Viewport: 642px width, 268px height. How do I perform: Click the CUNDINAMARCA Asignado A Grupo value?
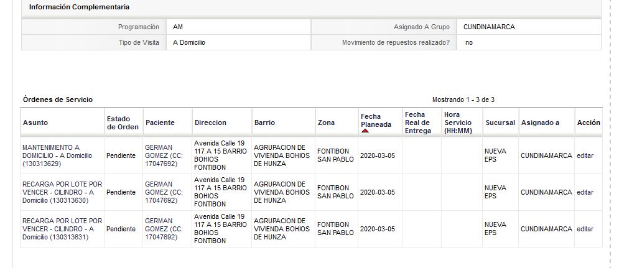[490, 27]
